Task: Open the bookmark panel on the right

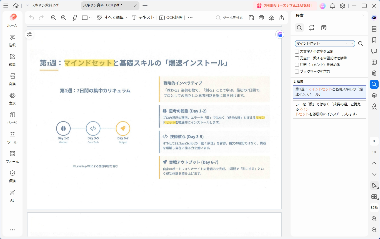Action: [374, 40]
